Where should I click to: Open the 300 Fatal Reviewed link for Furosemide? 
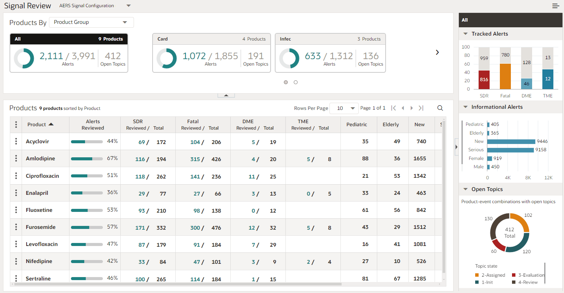tap(195, 227)
